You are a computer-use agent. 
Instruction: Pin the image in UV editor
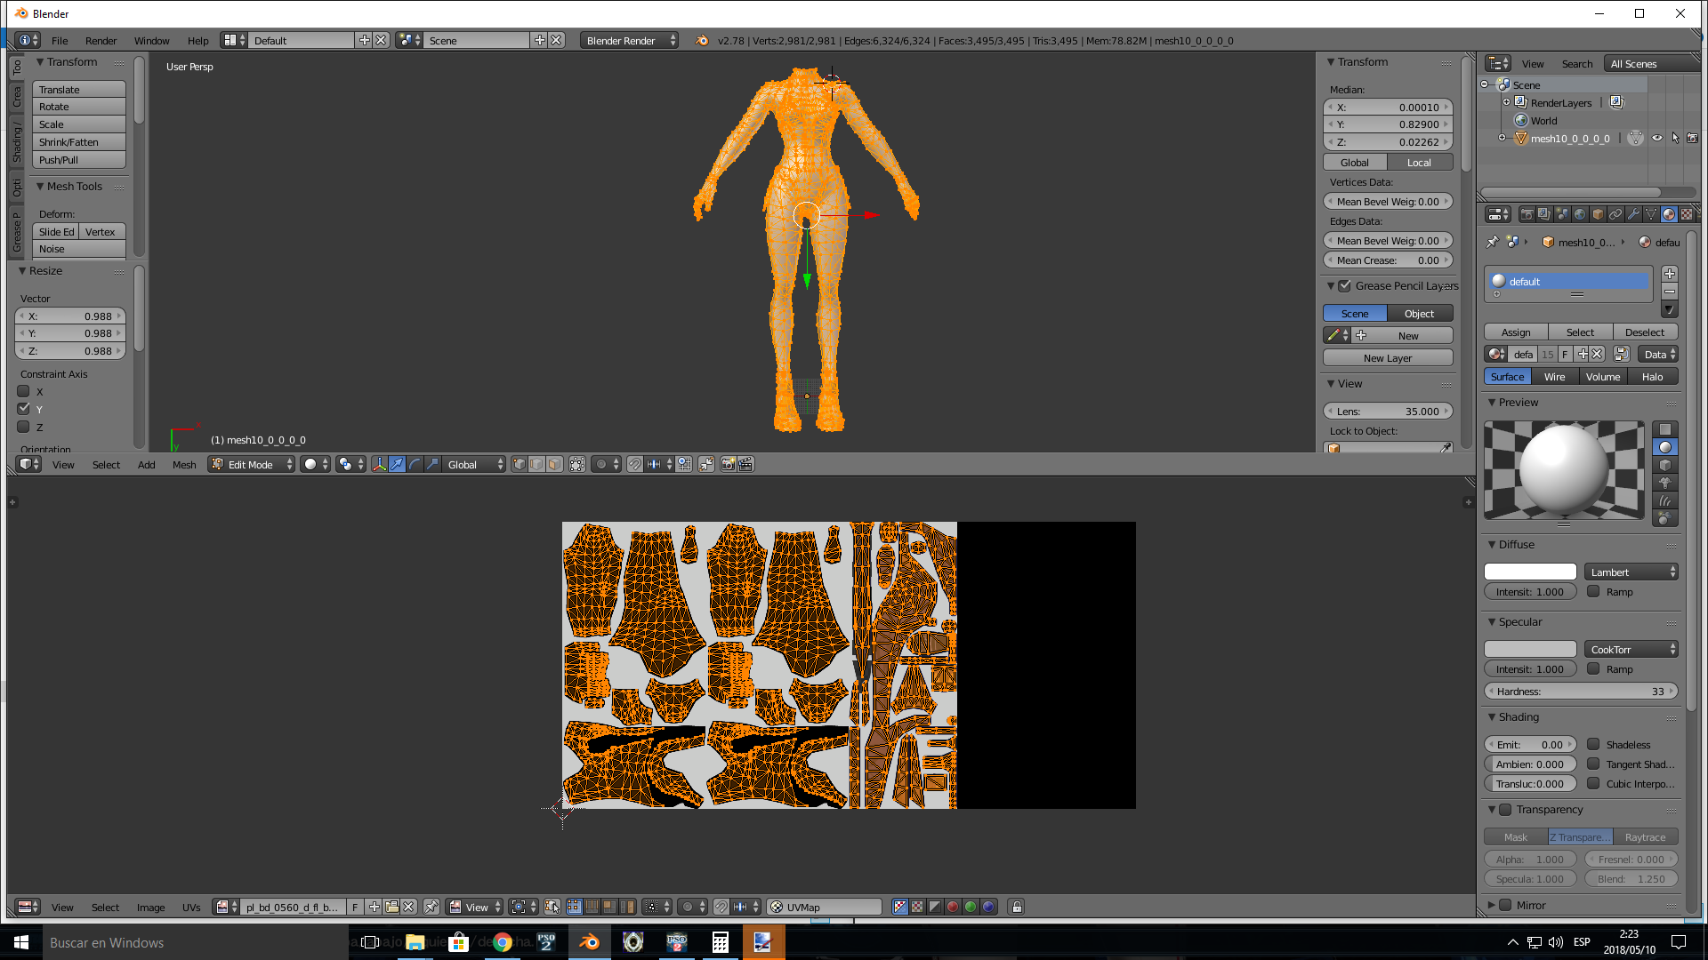[x=431, y=907]
